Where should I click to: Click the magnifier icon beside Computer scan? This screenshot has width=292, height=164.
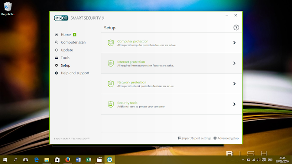point(57,42)
